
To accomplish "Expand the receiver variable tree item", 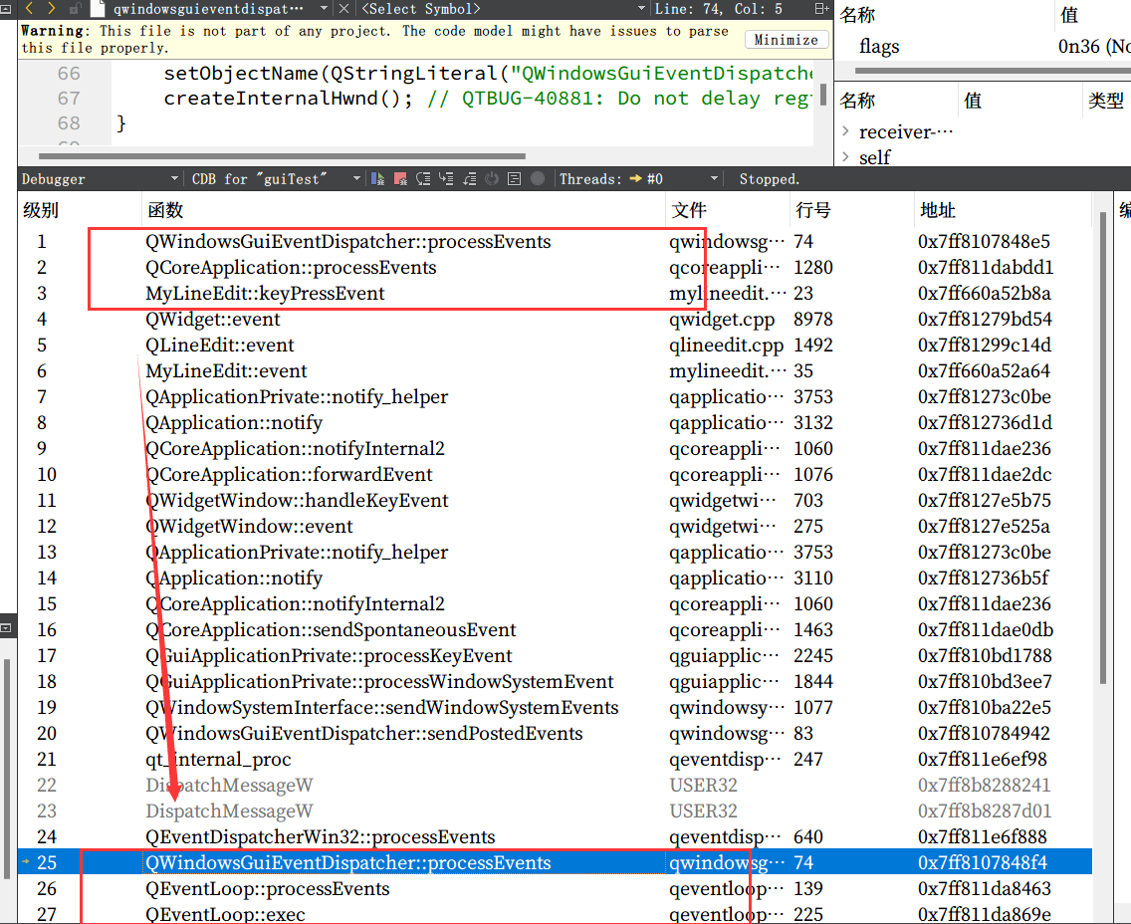I will coord(846,131).
